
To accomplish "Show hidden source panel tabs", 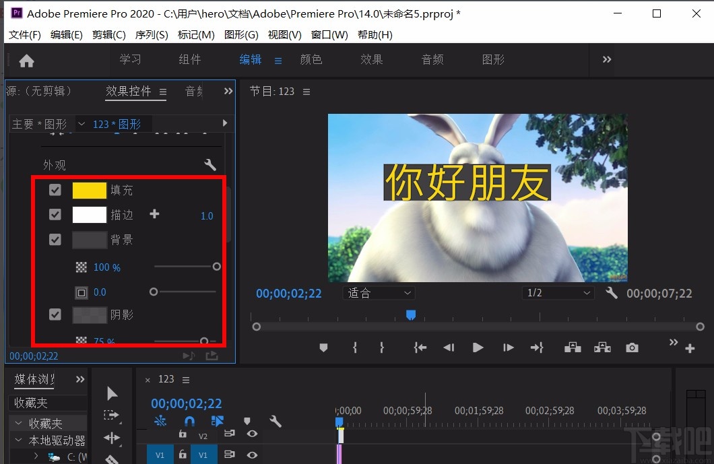I will [x=228, y=91].
